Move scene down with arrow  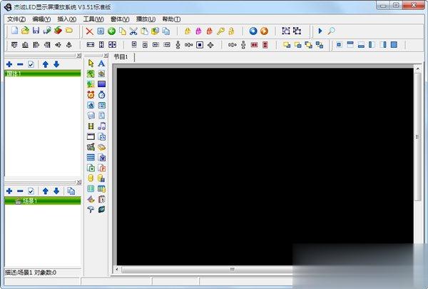tap(56, 191)
